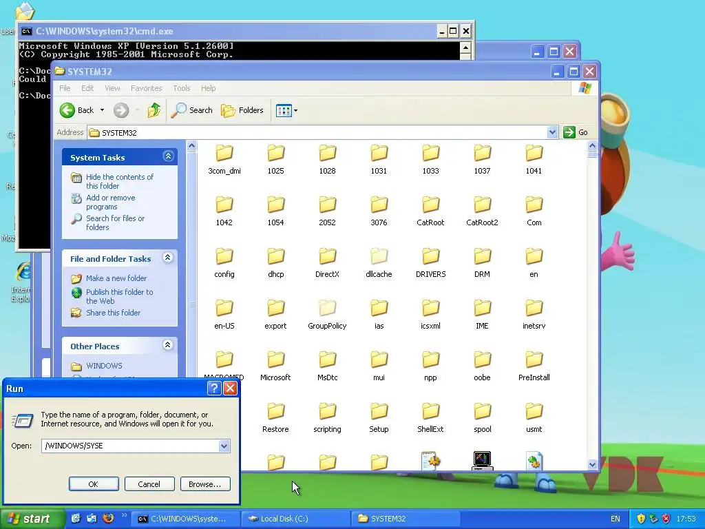
Task: Click the Go button next to Address
Action: pos(576,132)
